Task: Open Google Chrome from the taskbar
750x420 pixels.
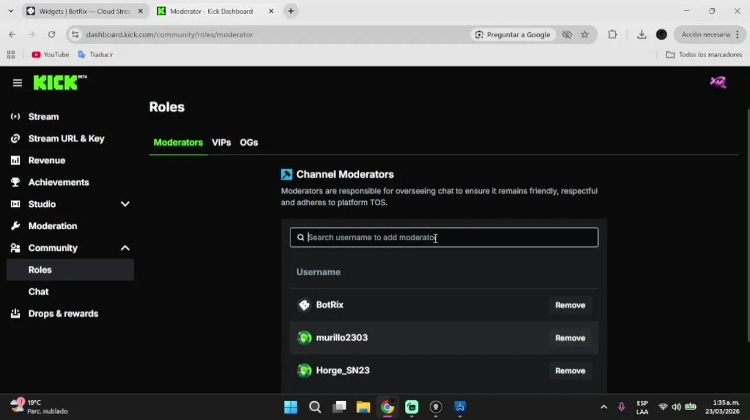Action: coord(387,407)
